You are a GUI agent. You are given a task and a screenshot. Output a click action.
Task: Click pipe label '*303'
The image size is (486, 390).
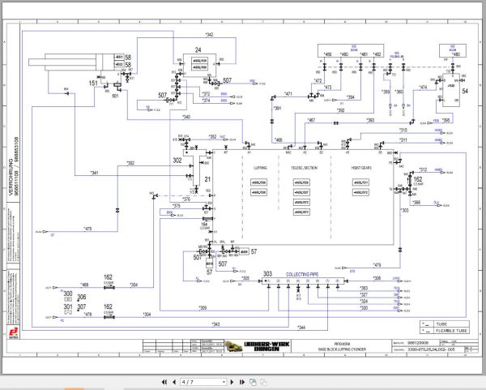click(404, 210)
